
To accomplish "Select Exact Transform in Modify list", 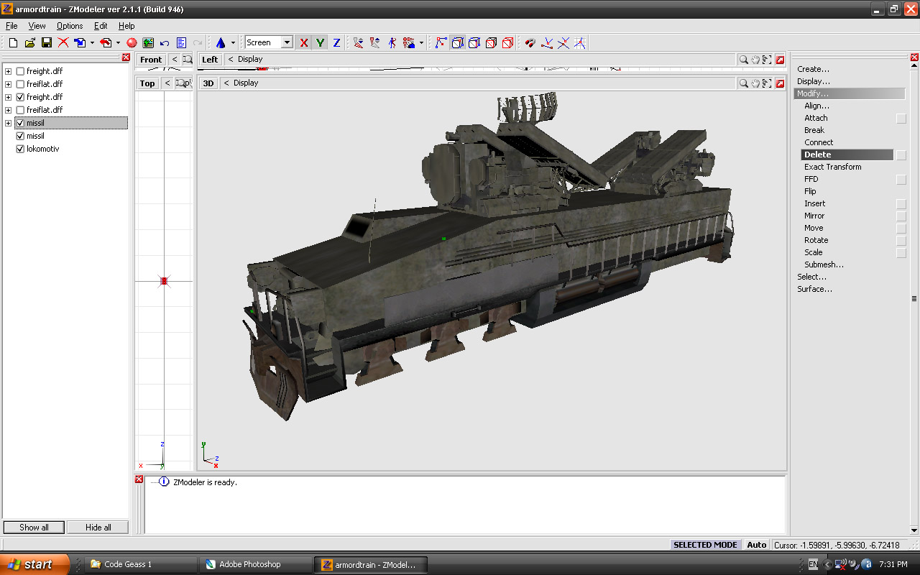I will point(832,167).
